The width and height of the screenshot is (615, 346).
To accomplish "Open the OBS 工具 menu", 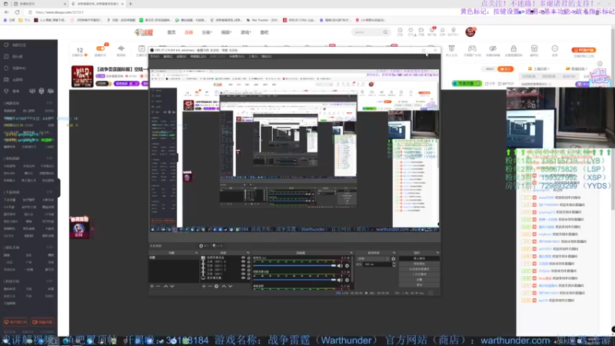I will click(254, 56).
